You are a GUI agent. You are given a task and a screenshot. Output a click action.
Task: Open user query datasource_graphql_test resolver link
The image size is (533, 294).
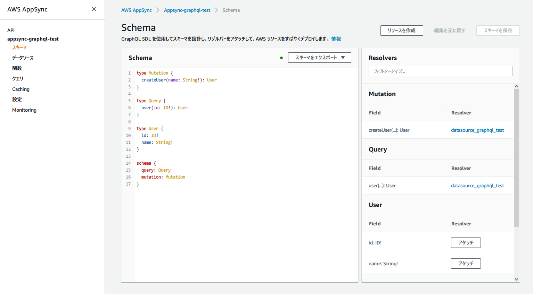pyautogui.click(x=477, y=185)
